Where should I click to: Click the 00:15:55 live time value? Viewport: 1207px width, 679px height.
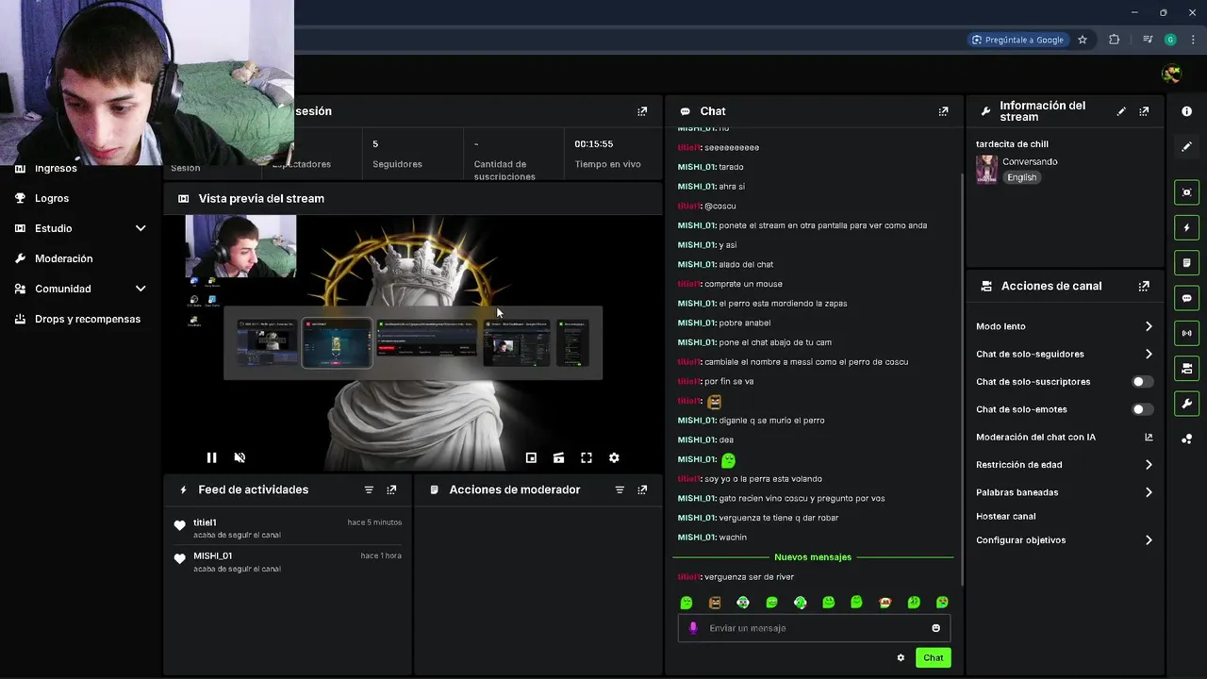594,144
